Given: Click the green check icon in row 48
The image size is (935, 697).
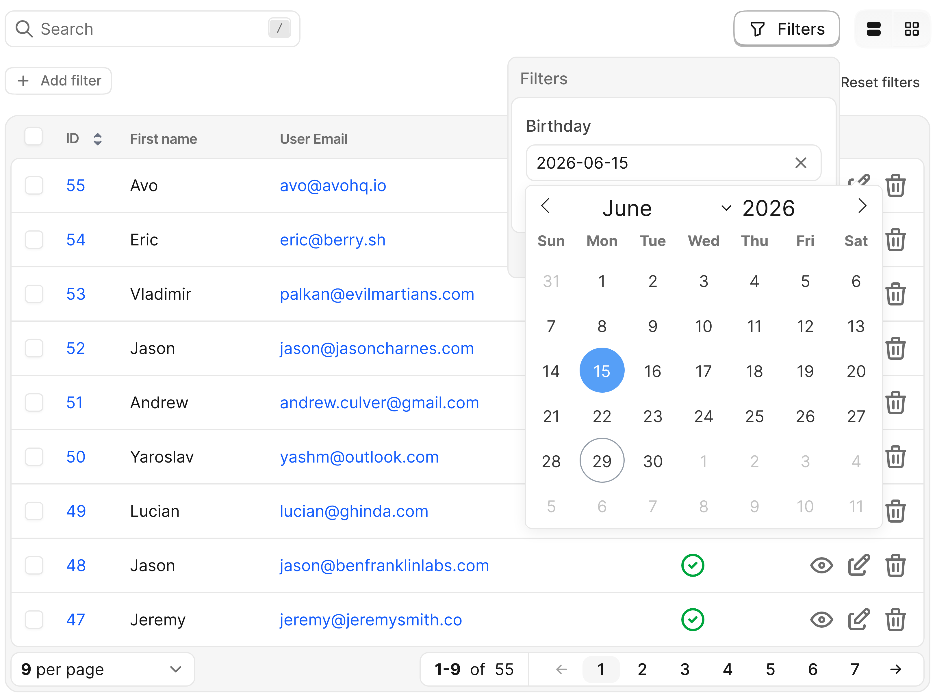Looking at the screenshot, I should 692,565.
